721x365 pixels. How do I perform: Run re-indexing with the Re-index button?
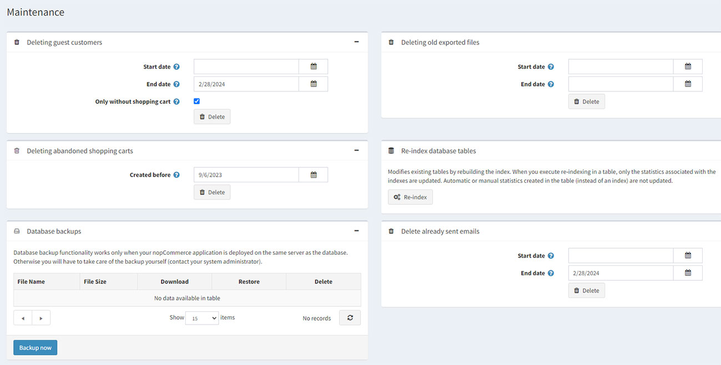410,197
